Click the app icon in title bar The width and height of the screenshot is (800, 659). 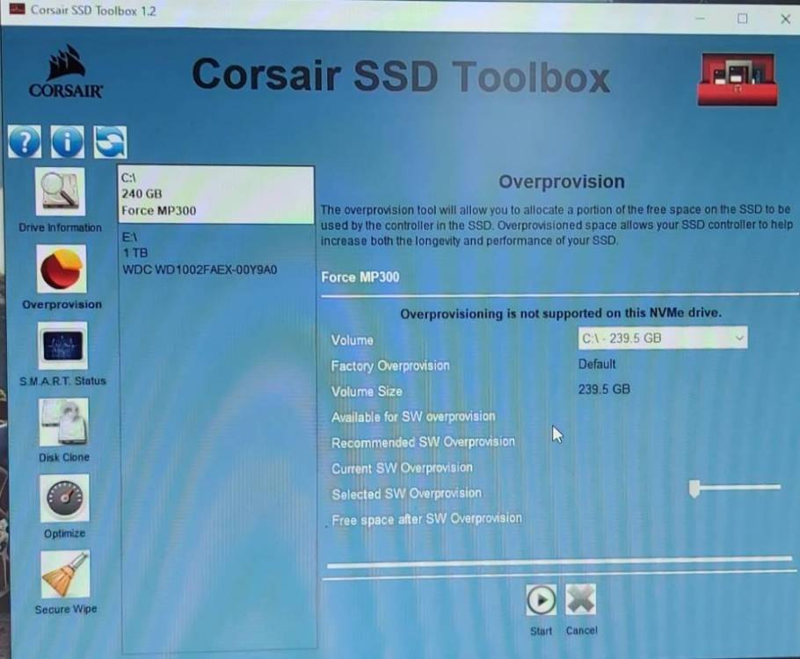(x=17, y=9)
